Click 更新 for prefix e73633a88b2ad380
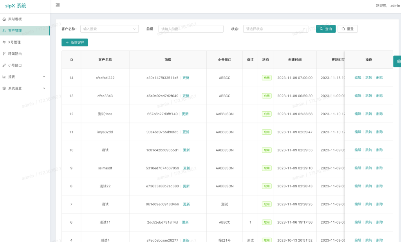Image resolution: width=401 pixels, height=242 pixels. [186, 186]
